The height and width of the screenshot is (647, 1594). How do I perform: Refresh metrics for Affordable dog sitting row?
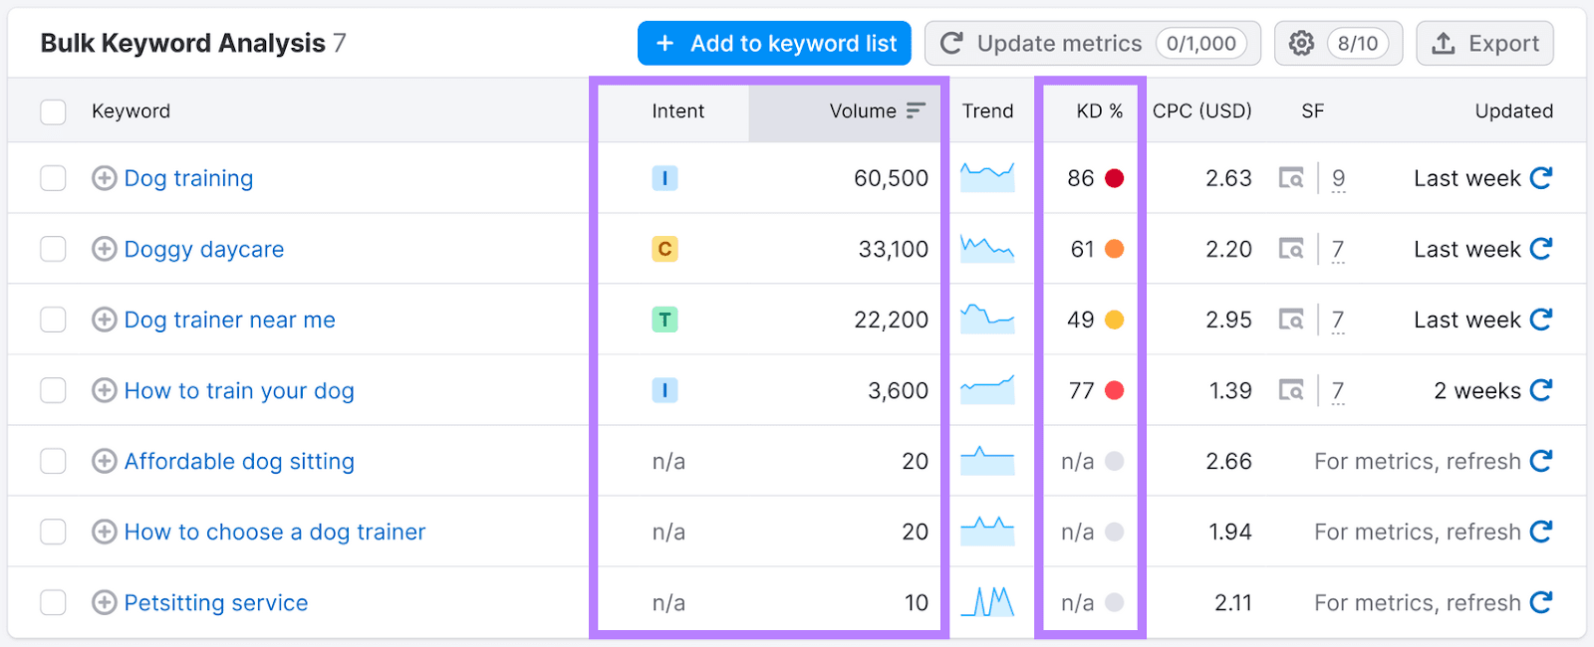point(1541,461)
